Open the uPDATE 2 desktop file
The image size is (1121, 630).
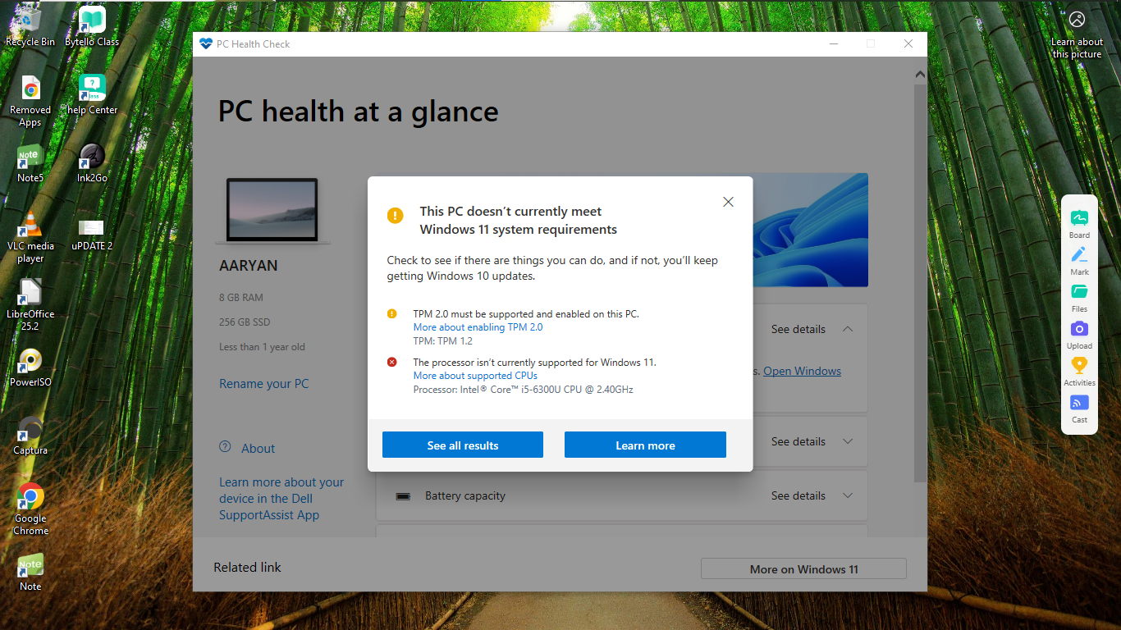92,233
